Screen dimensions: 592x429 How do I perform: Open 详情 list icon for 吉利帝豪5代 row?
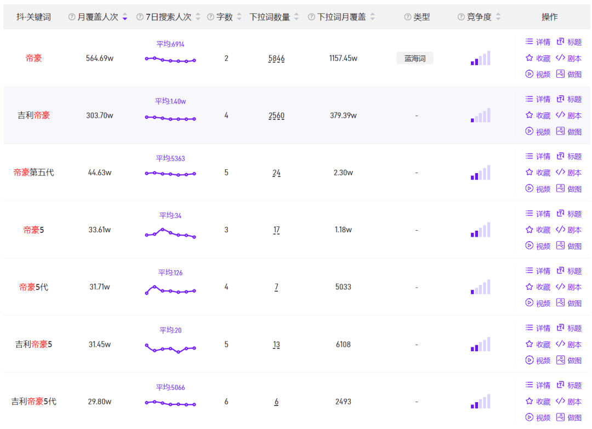point(530,385)
